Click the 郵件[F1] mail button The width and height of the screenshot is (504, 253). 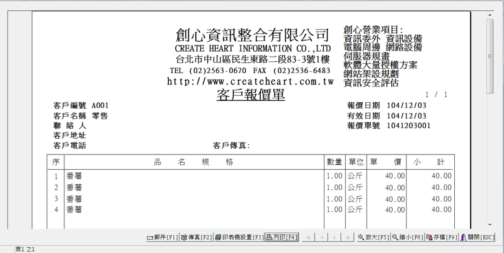click(x=163, y=237)
